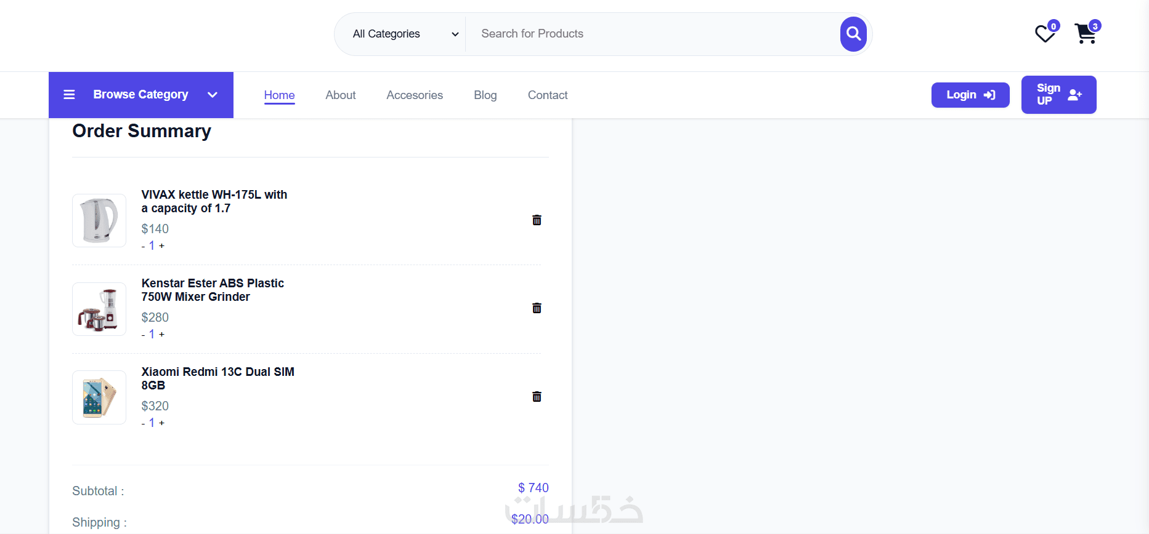This screenshot has width=1149, height=534.
Task: Expand the Browse Category menu
Action: (x=141, y=95)
